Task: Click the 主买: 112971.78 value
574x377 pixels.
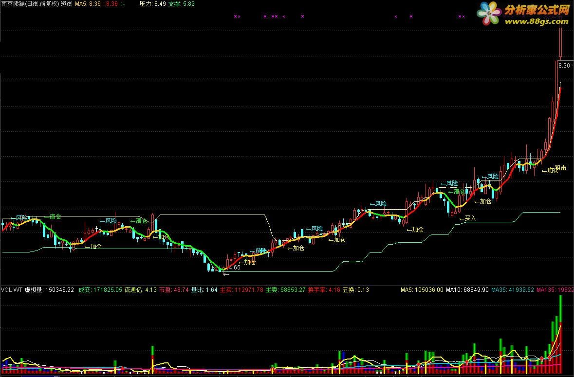Action: (241, 289)
